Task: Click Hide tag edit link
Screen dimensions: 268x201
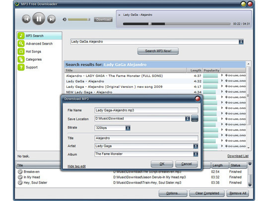Action: 76,166
